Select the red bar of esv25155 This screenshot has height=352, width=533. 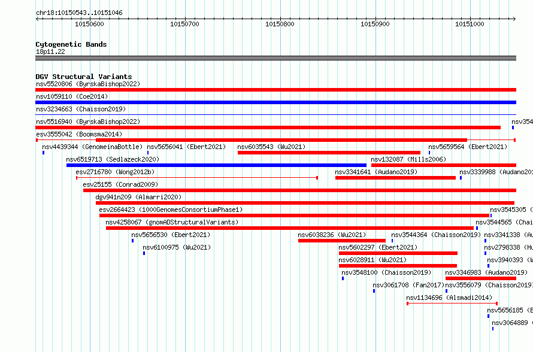coord(300,190)
